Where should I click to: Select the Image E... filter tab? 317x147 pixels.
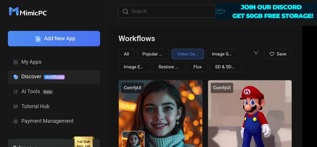134,67
